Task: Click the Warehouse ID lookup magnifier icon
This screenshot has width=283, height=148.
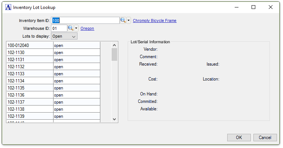Action: 71,28
